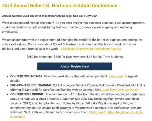Click 'Marriott Salt Lake City University Park' text
Screen dimensions: 152x121
coord(89,99)
